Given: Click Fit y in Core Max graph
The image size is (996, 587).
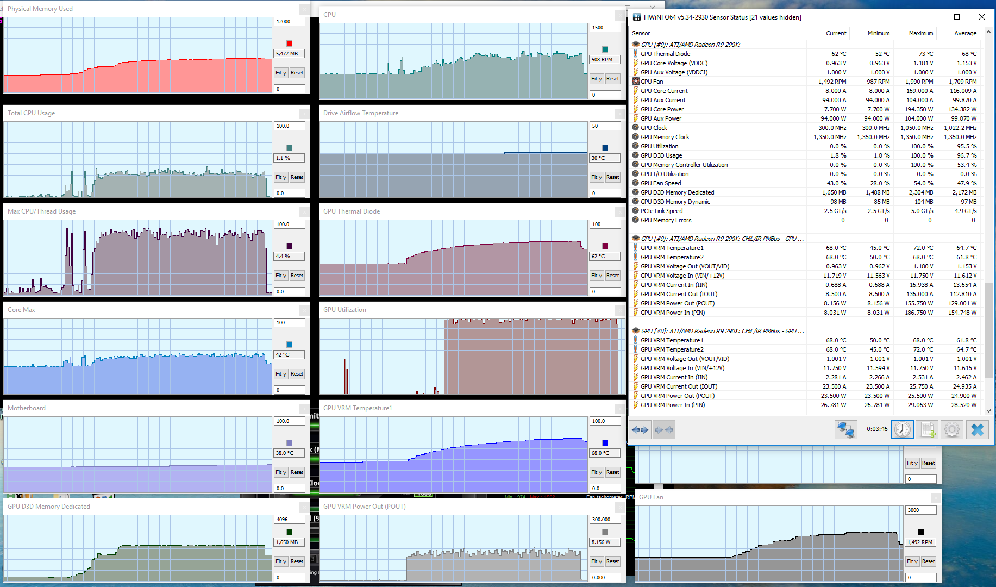Looking at the screenshot, I should [281, 374].
